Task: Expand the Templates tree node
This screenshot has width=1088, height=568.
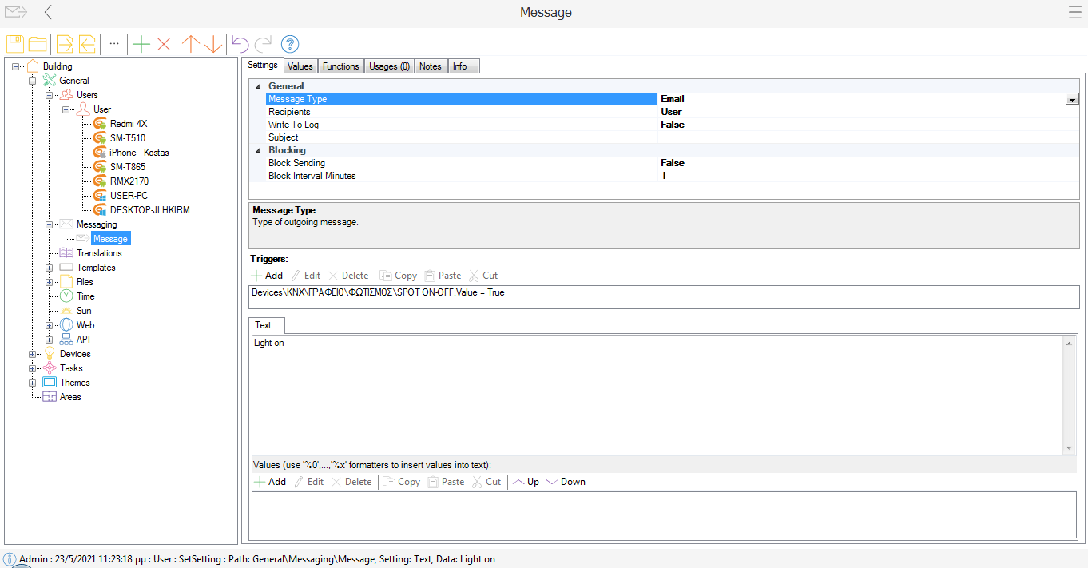Action: (x=50, y=268)
